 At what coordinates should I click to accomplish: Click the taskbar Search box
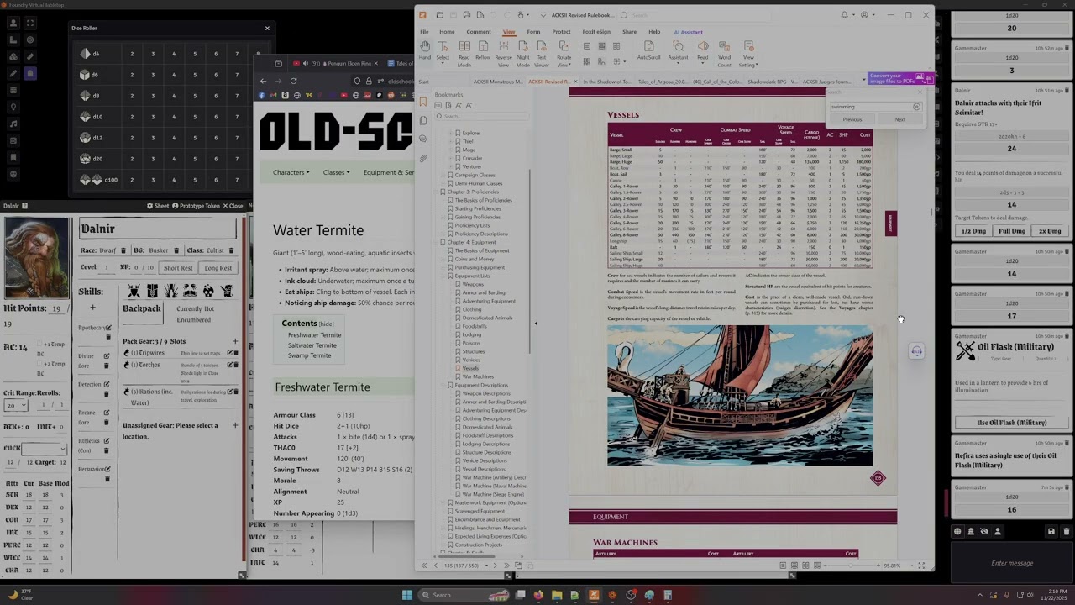coord(462,595)
